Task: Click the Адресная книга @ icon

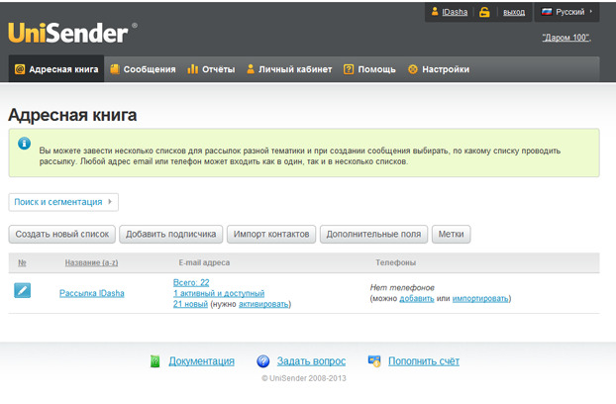Action: (20, 69)
